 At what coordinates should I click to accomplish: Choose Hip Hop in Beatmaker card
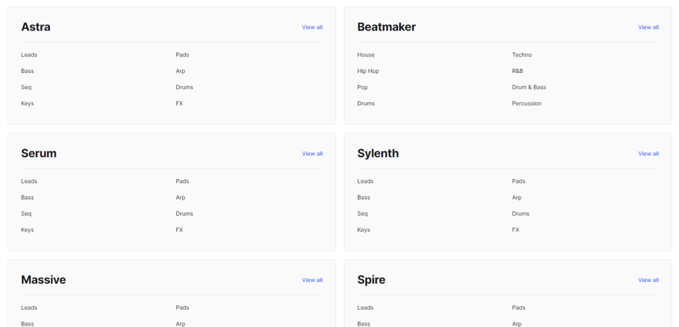pos(368,71)
